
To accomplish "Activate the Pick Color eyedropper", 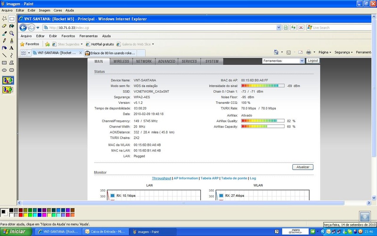I will [x=4, y=34].
